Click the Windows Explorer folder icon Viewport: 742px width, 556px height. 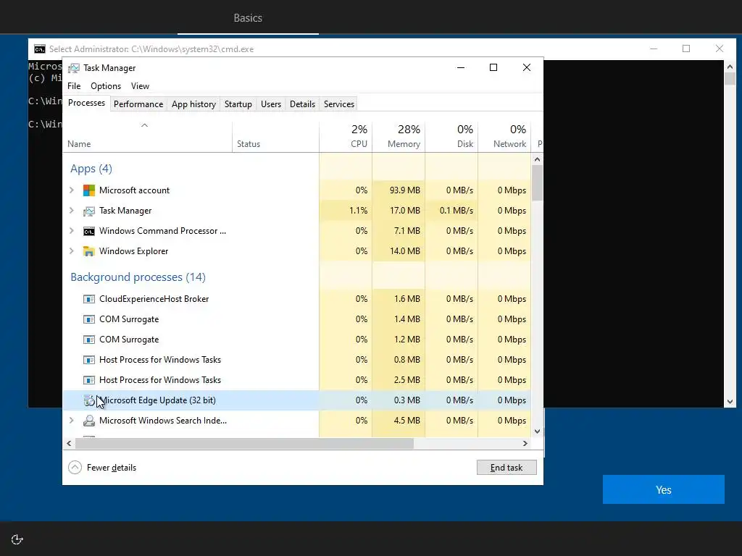[89, 251]
